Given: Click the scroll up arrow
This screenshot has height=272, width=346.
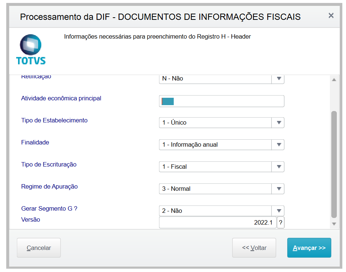Looking at the screenshot, I should [x=334, y=79].
